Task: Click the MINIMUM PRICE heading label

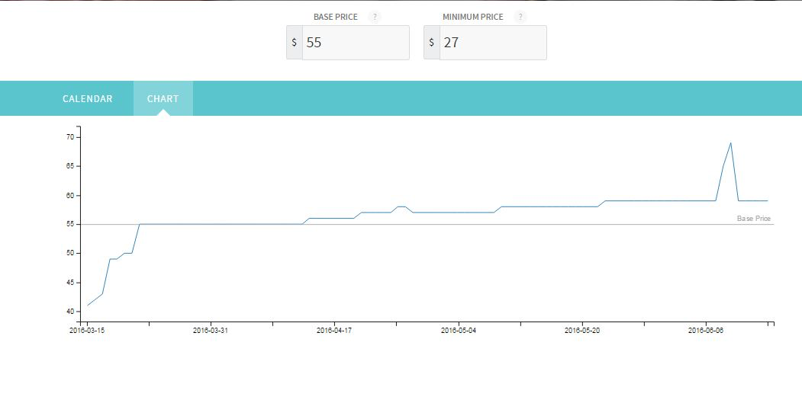Action: pos(472,17)
